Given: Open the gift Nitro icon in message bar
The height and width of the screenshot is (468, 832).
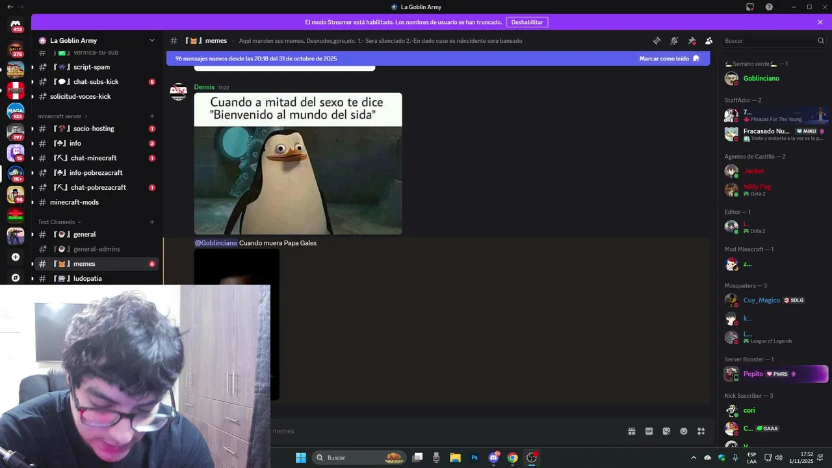Looking at the screenshot, I should tap(631, 431).
